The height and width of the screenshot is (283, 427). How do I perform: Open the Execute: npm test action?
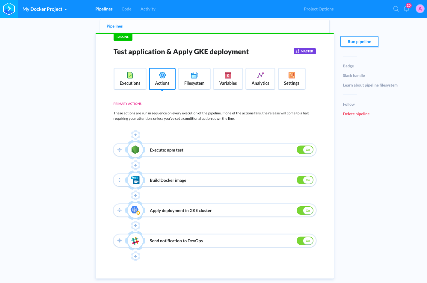215,150
